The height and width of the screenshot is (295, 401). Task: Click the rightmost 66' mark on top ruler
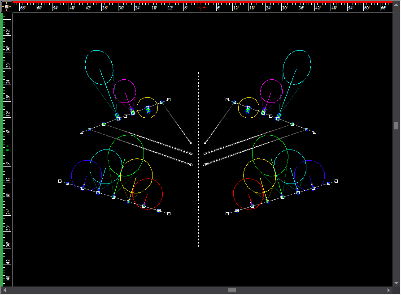click(x=384, y=8)
